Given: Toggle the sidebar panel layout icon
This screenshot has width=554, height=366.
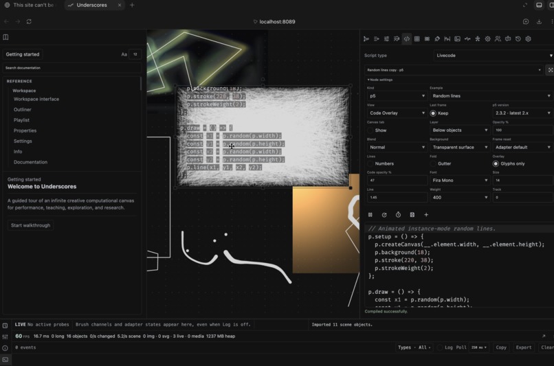Looking at the screenshot, I should [x=5, y=37].
